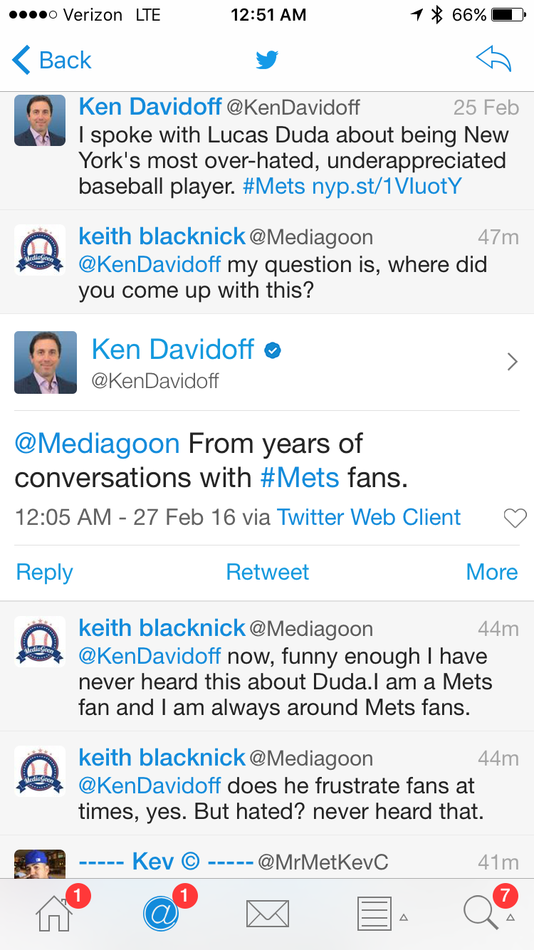Tap the Twitter bird logo
Image resolution: width=534 pixels, height=950 pixels.
click(x=267, y=61)
